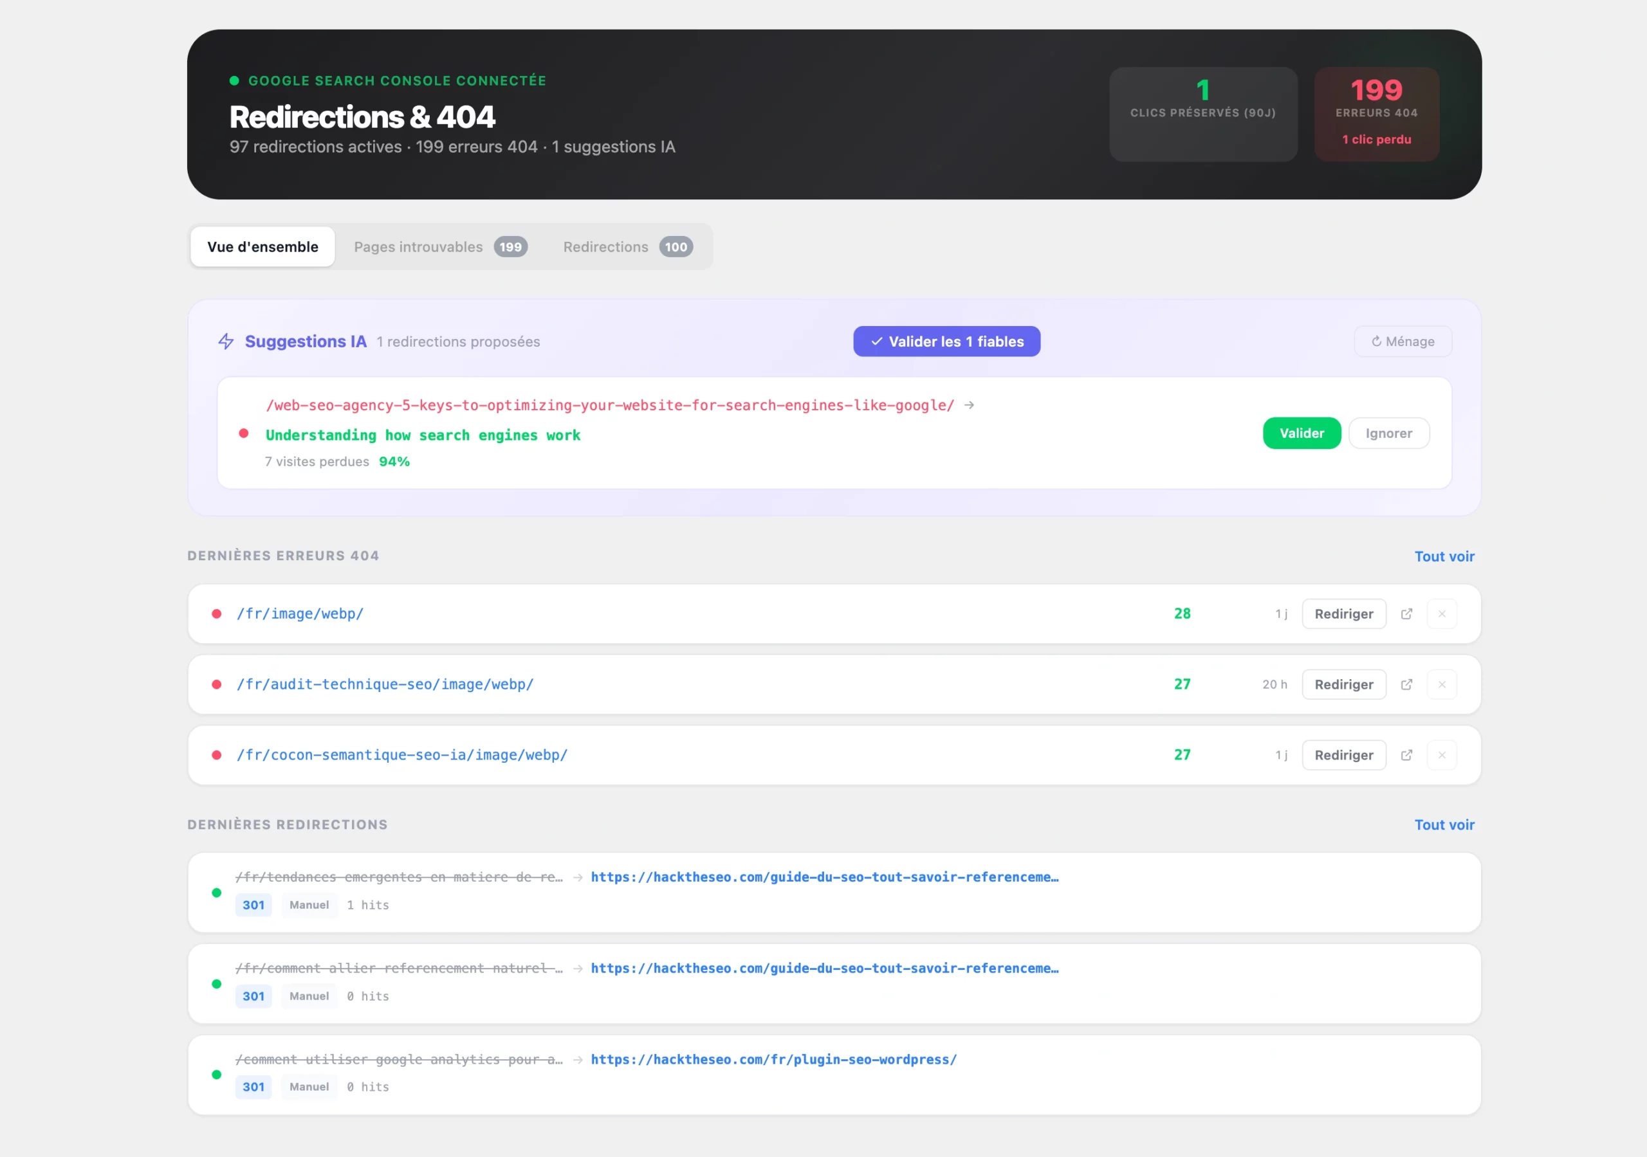The image size is (1647, 1157).
Task: Click the struck-through /comment-utiliser-google-analytics source path
Action: click(x=399, y=1059)
